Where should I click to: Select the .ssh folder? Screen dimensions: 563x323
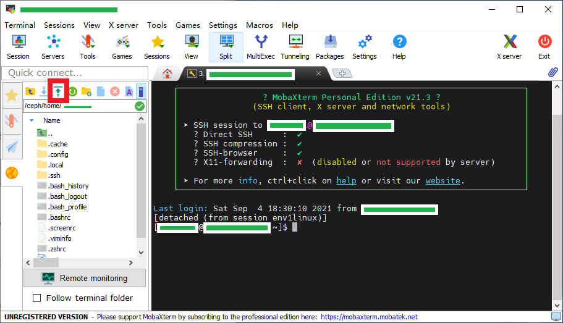pos(49,175)
